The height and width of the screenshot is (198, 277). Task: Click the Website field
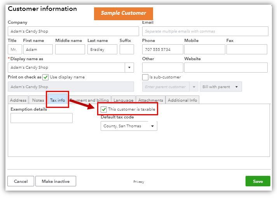click(x=226, y=68)
